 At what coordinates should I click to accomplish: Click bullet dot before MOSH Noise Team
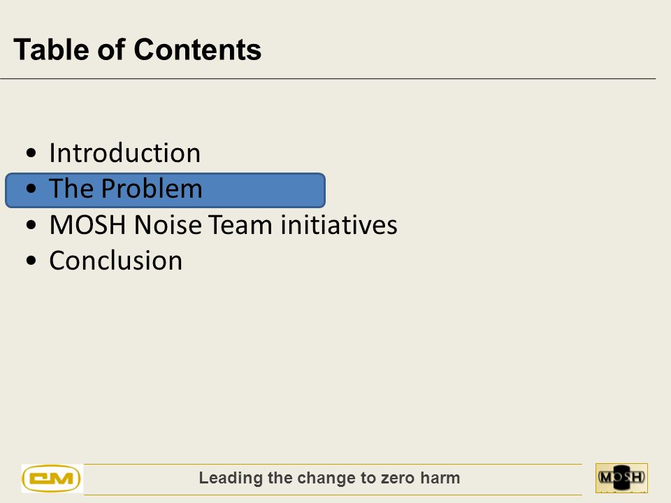31,225
